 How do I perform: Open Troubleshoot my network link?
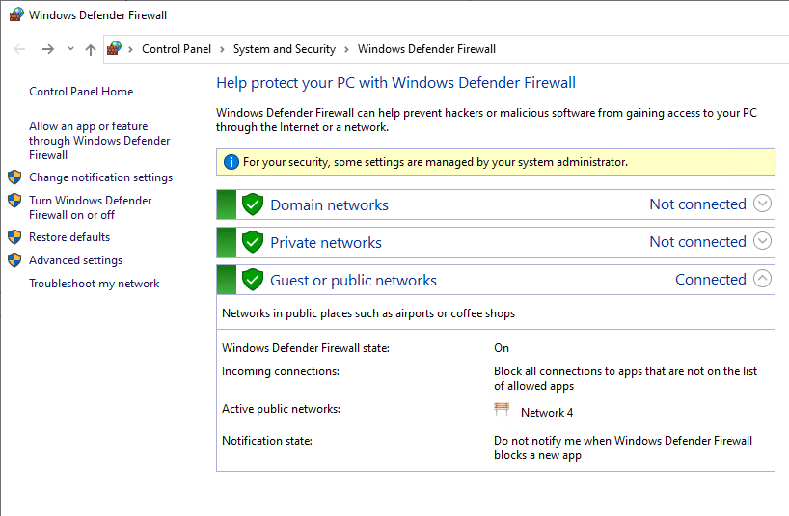tap(95, 284)
